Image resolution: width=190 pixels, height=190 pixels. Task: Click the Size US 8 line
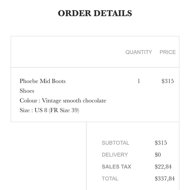[49, 110]
